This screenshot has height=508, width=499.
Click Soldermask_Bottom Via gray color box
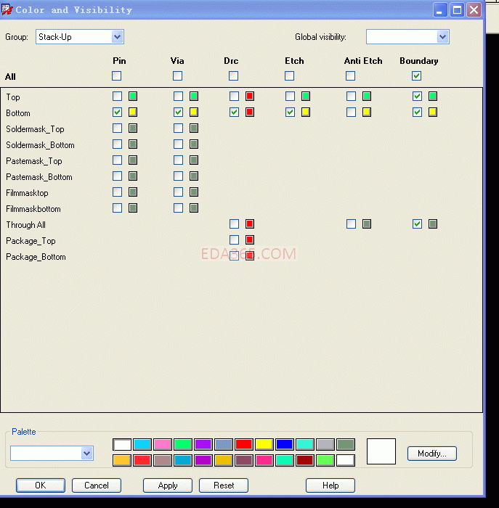(194, 144)
